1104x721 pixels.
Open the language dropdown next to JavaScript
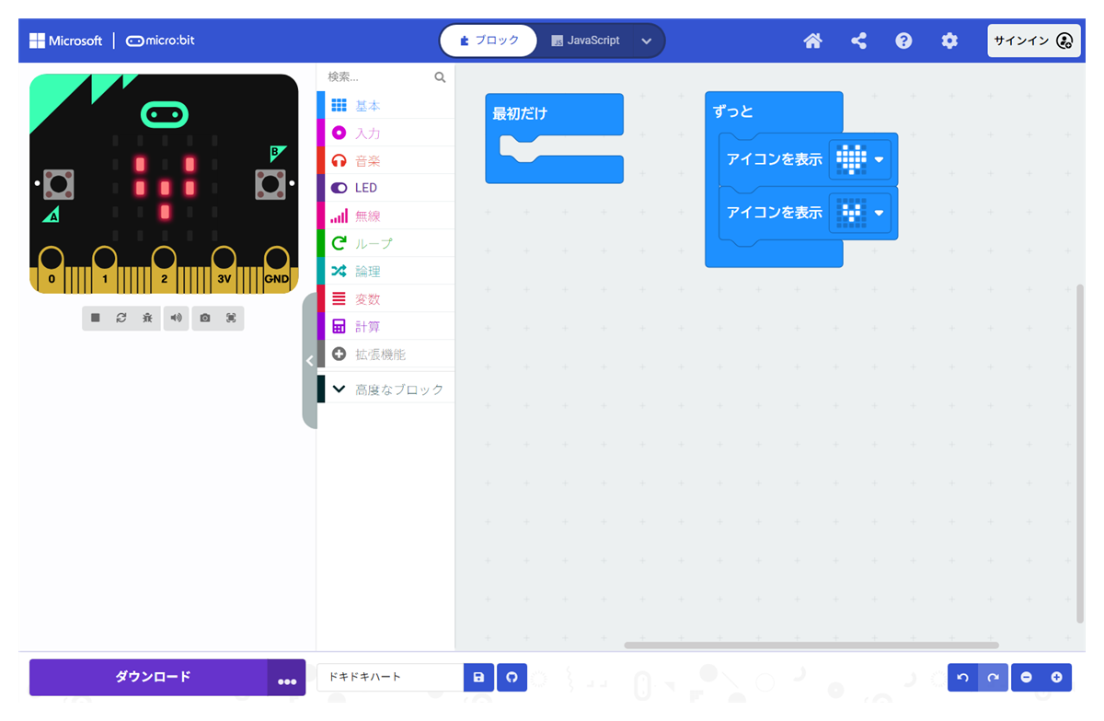(x=646, y=41)
